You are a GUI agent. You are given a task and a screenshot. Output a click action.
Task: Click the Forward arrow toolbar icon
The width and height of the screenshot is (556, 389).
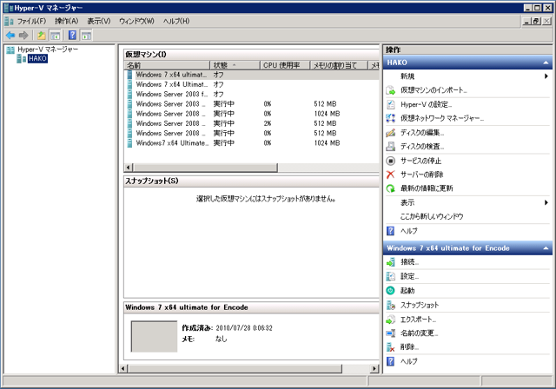(x=23, y=35)
